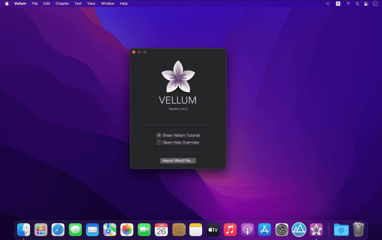Open the Open Help Overview link
Viewport: 382px width, 240px height.
pos(181,142)
